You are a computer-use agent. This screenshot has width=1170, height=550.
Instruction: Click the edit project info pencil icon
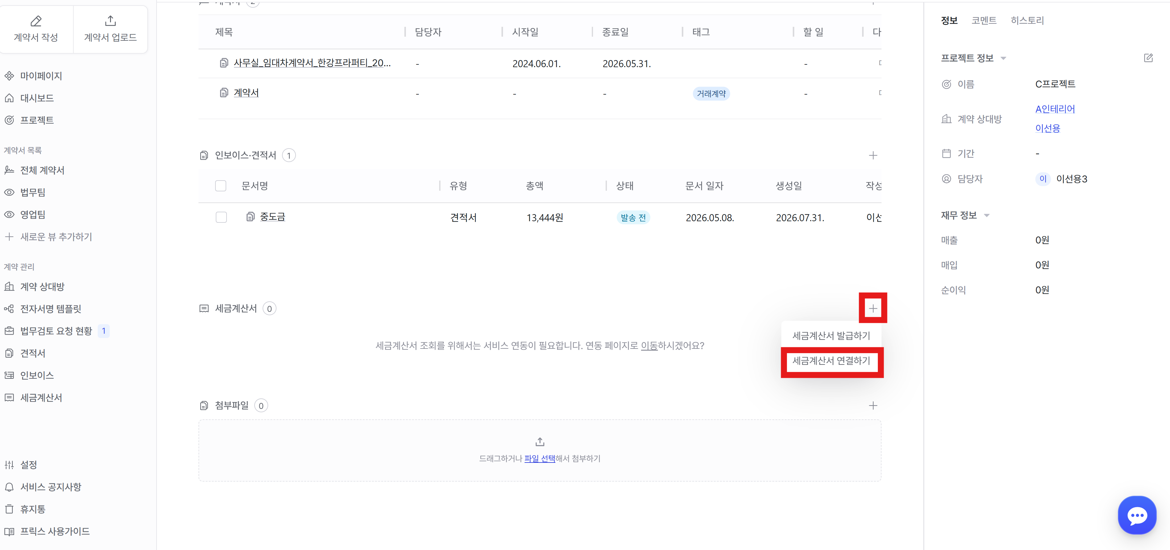point(1148,58)
